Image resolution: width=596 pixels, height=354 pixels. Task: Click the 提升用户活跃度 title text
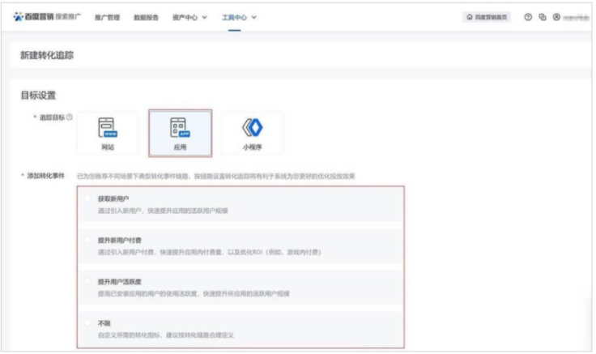tap(120, 282)
